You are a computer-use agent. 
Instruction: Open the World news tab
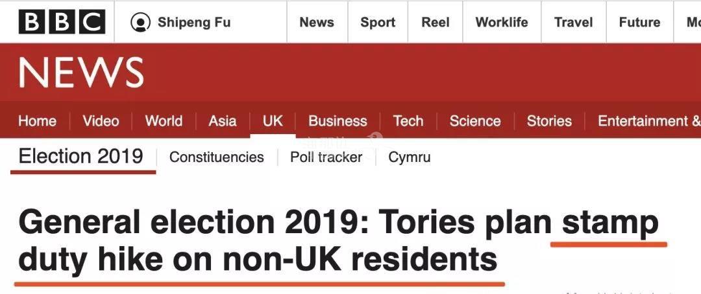coord(164,121)
